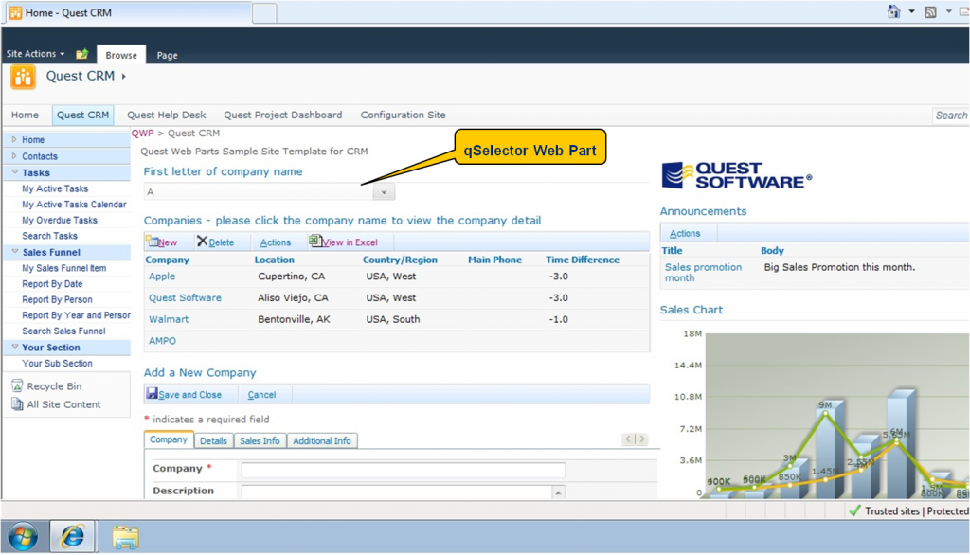Expand the Contacts node in sidebar
Image resolution: width=970 pixels, height=555 pixels.
click(14, 156)
